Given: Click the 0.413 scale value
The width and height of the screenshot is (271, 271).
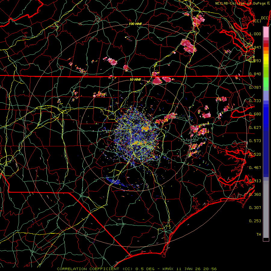Looking at the screenshot, I should tap(255, 181).
